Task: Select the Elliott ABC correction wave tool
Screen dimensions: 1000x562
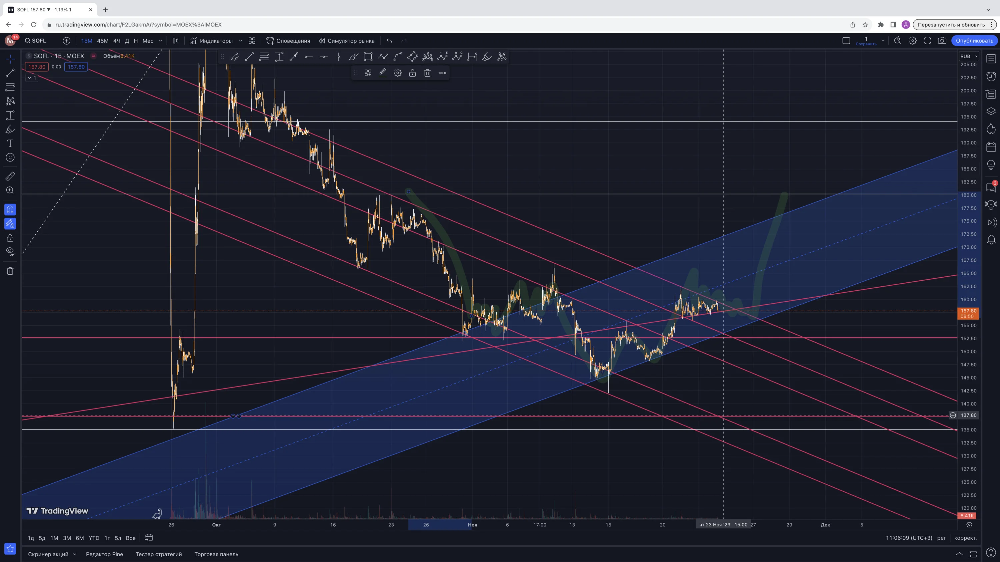Action: (x=458, y=57)
